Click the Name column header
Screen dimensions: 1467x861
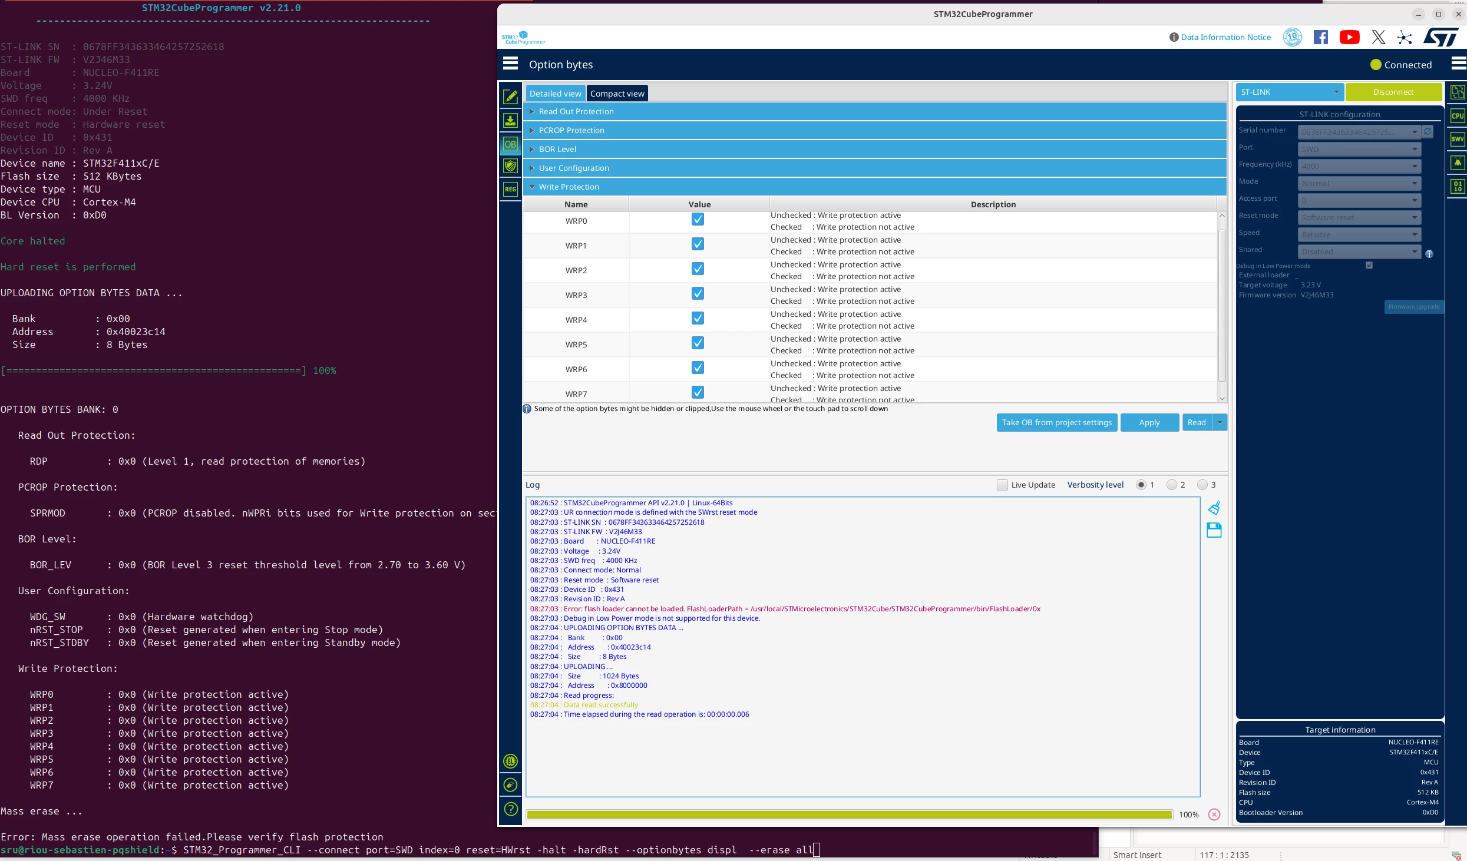coord(576,204)
